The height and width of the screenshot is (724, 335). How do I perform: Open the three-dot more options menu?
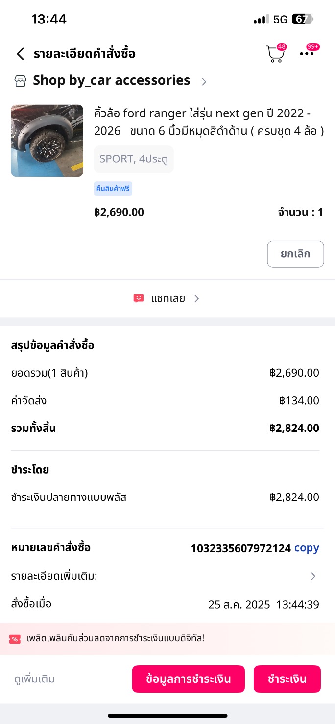tap(307, 54)
